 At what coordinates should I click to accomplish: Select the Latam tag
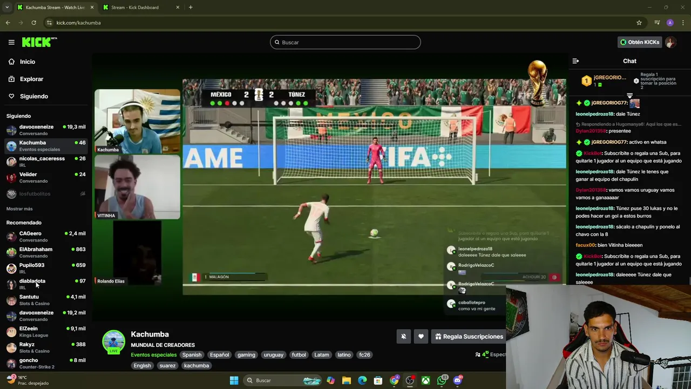coord(322,355)
